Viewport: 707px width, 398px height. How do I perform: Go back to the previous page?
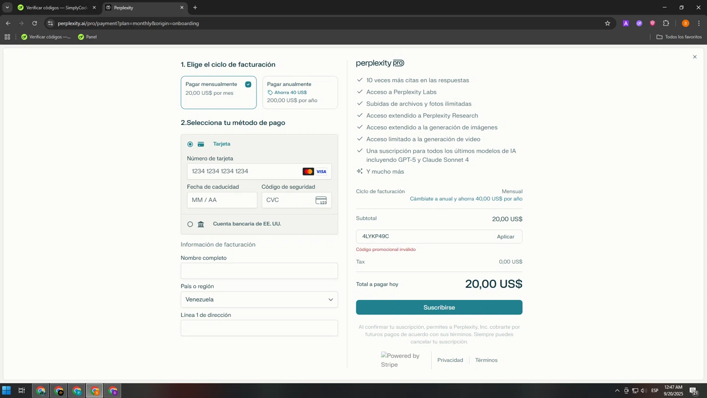(x=8, y=23)
